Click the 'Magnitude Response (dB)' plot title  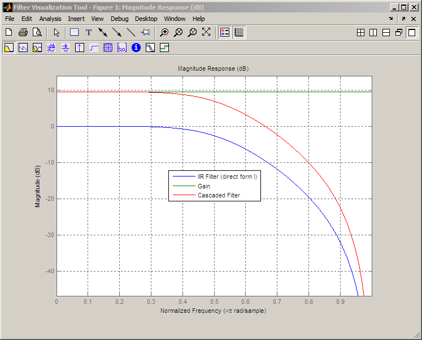click(213, 68)
